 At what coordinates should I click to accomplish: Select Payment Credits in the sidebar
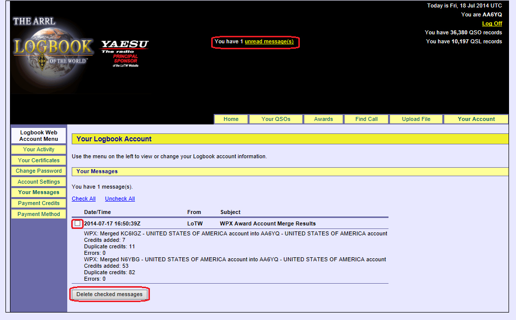pyautogui.click(x=39, y=204)
